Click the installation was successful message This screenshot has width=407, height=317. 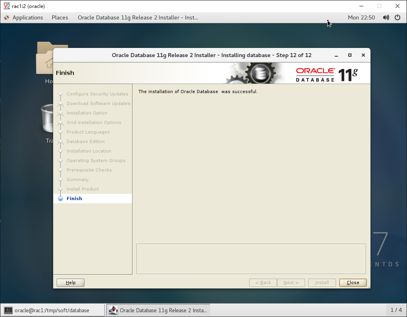[x=198, y=92]
